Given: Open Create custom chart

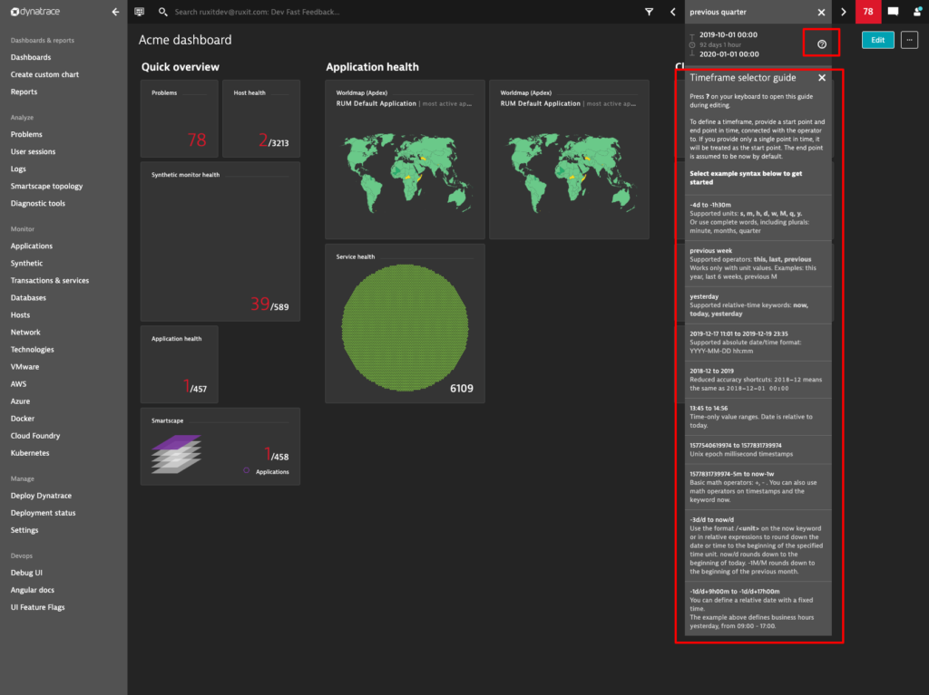Looking at the screenshot, I should pyautogui.click(x=44, y=74).
